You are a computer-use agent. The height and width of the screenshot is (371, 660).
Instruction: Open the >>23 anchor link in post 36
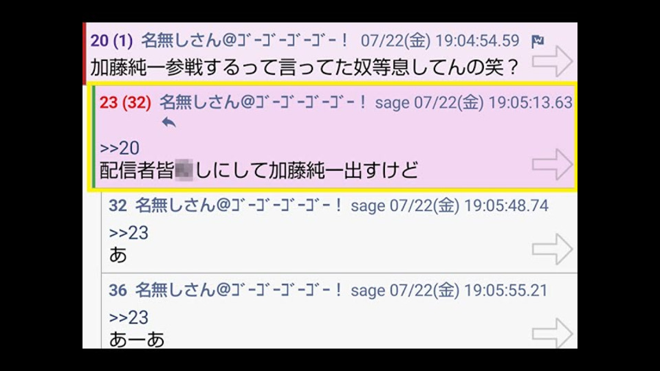pyautogui.click(x=129, y=317)
